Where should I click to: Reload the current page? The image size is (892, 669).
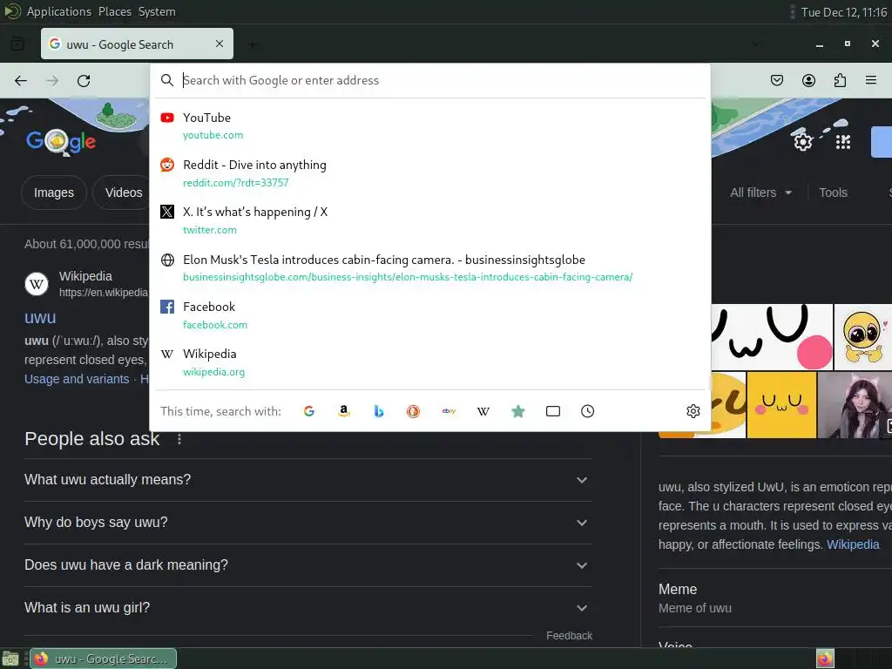[84, 81]
